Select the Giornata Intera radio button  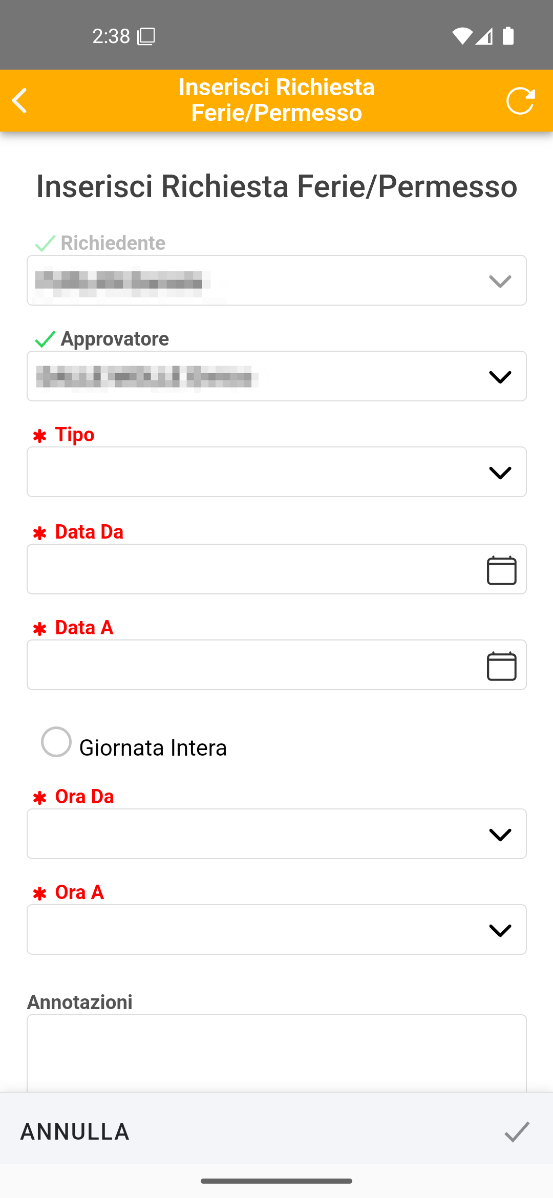pos(56,742)
